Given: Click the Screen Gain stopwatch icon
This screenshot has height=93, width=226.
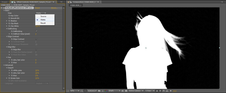Looking at the screenshot, I should 9,78.
